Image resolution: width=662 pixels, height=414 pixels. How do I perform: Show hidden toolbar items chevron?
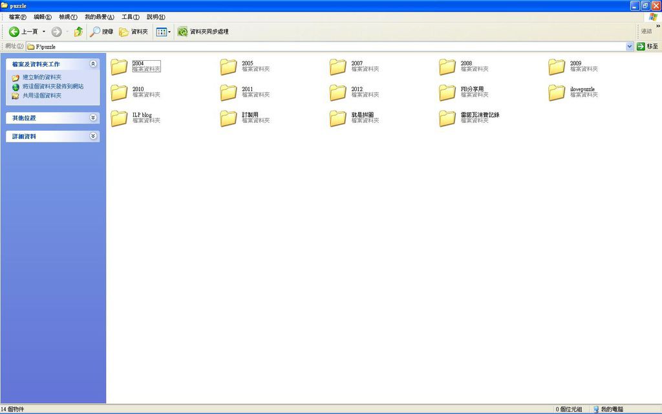[x=657, y=26]
